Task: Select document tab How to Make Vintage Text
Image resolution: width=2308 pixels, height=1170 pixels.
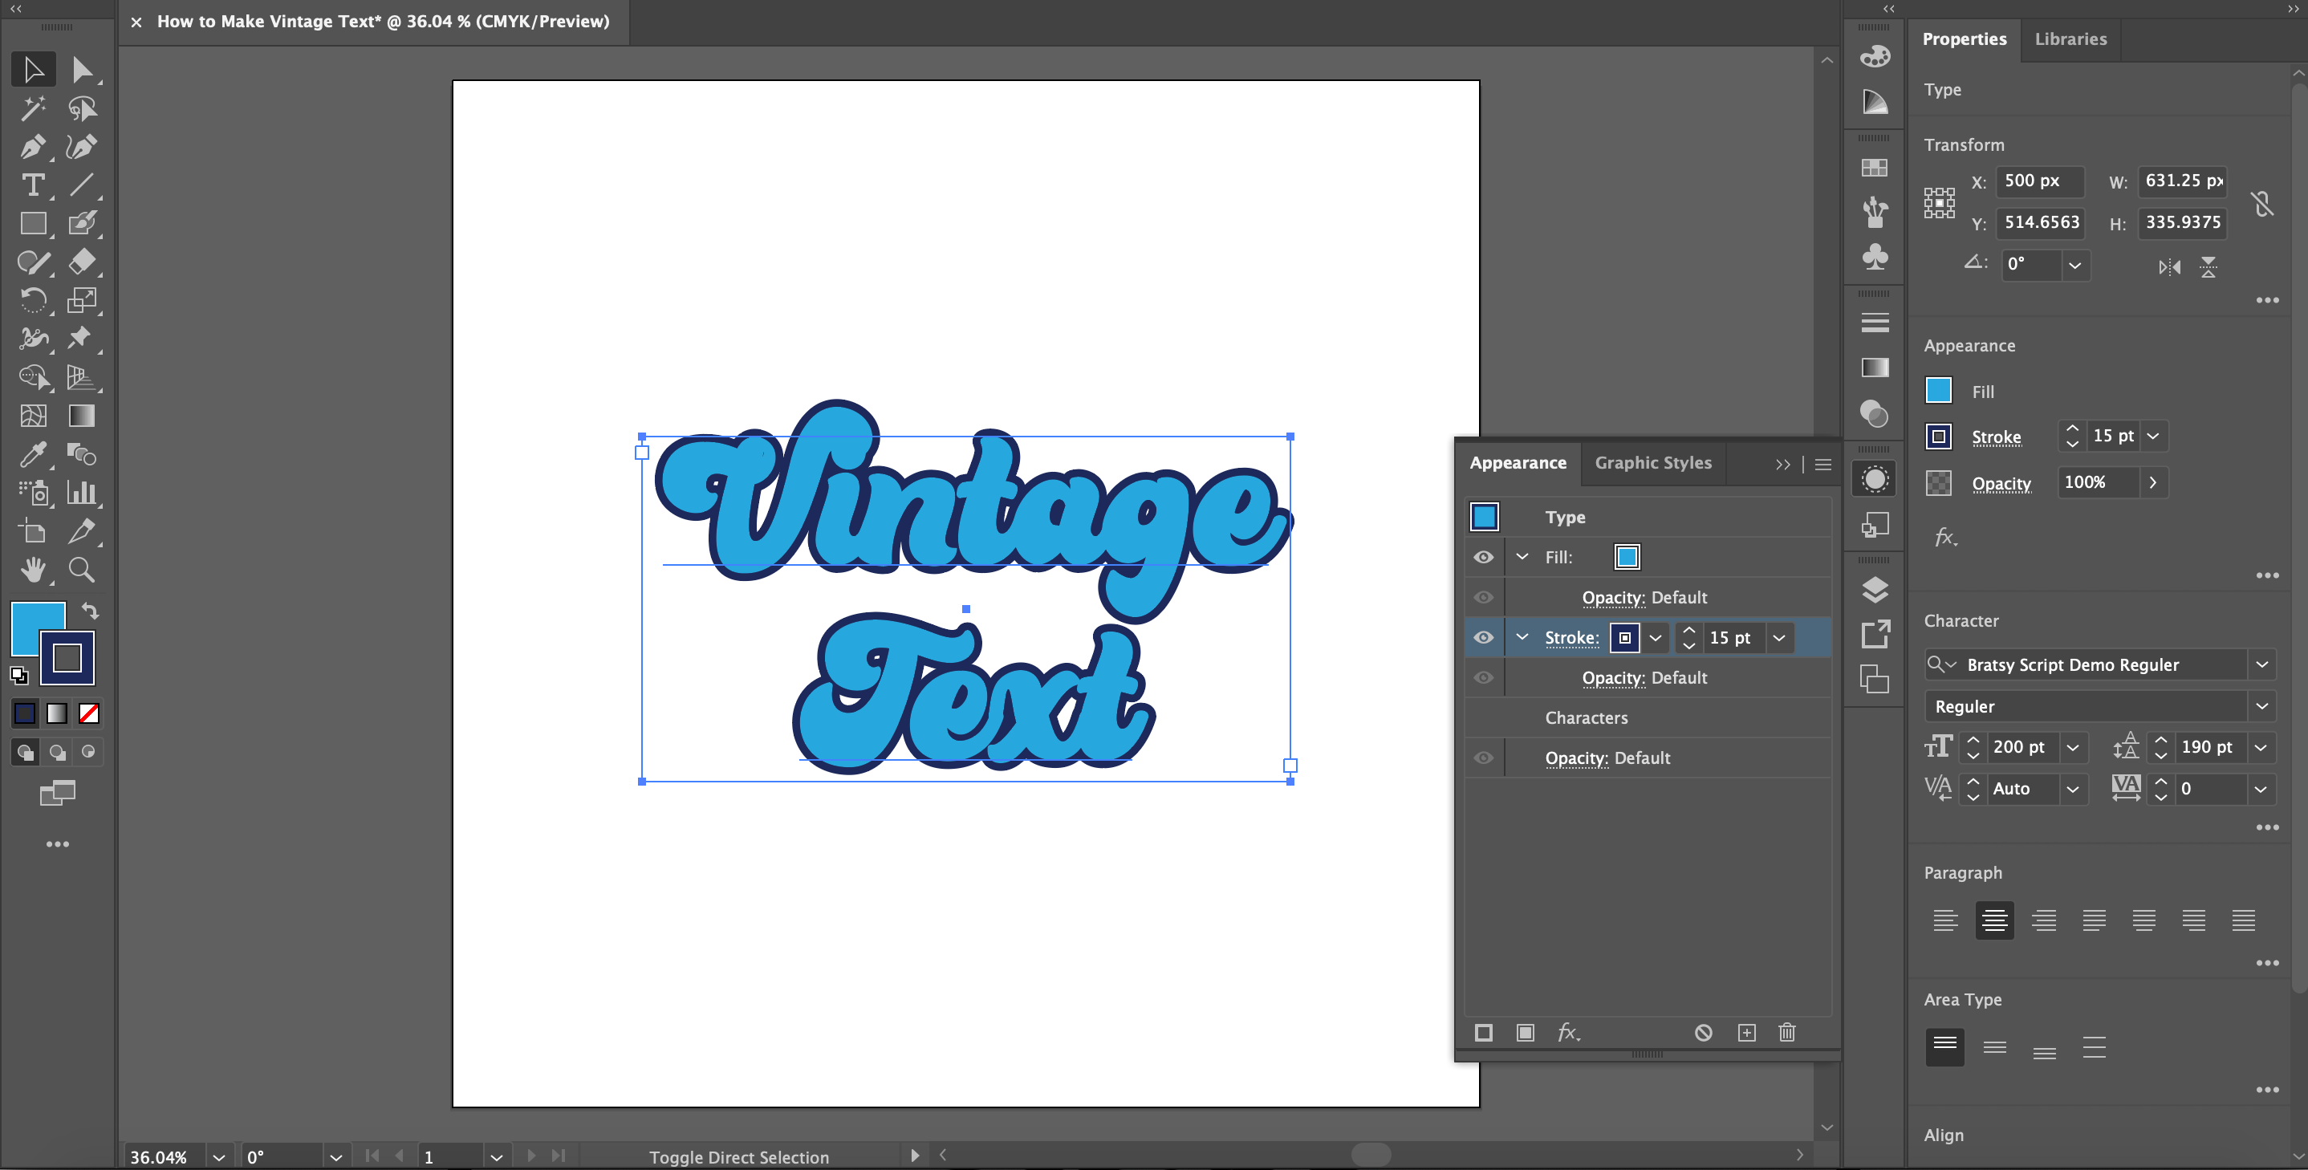Action: pos(383,22)
